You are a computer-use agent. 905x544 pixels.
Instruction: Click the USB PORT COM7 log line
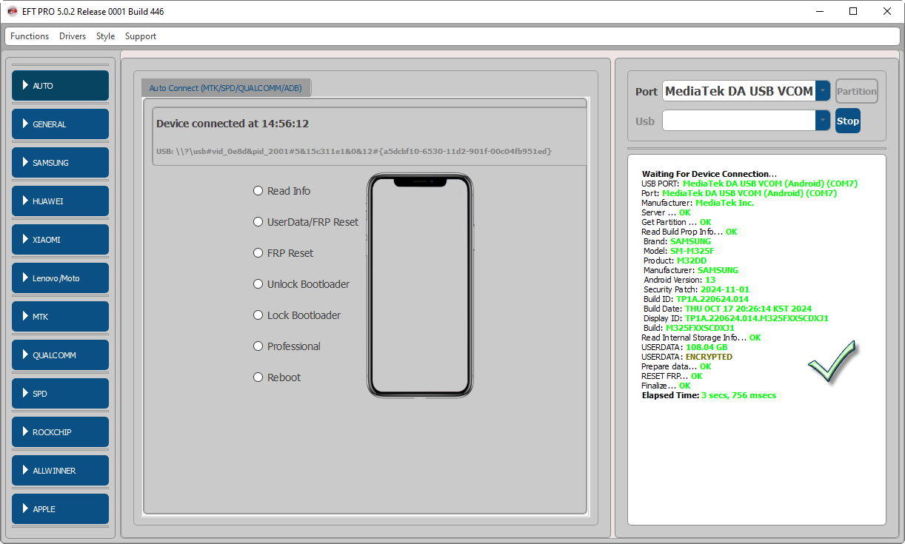click(x=749, y=184)
